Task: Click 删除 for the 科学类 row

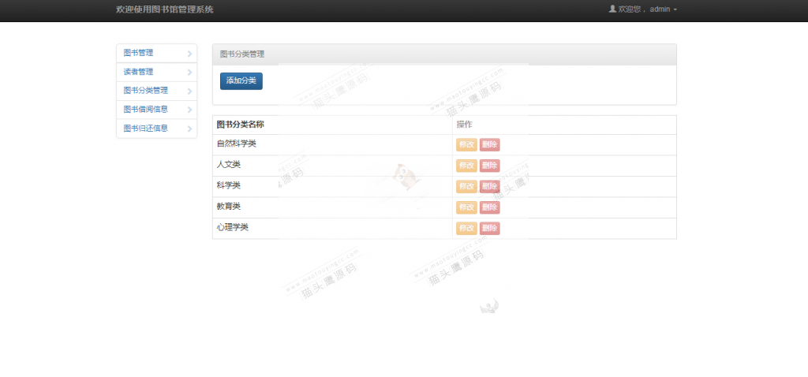Action: click(489, 186)
